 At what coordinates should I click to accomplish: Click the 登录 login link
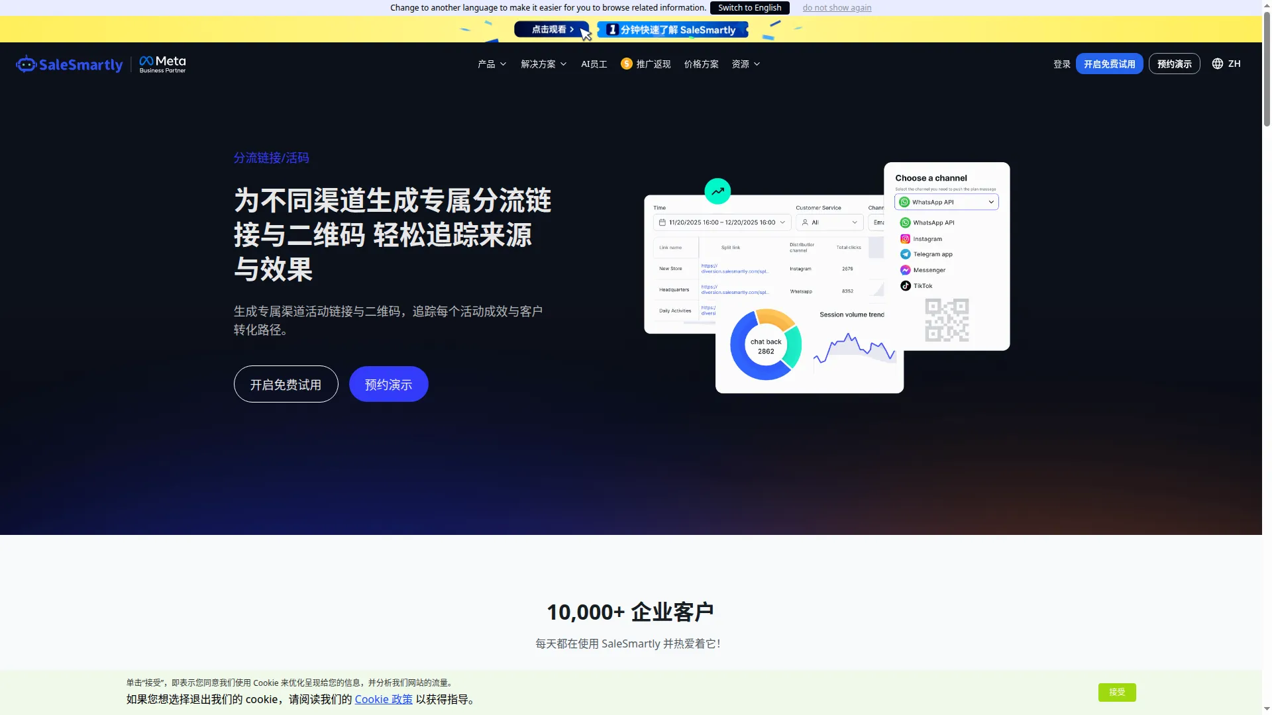tap(1062, 64)
